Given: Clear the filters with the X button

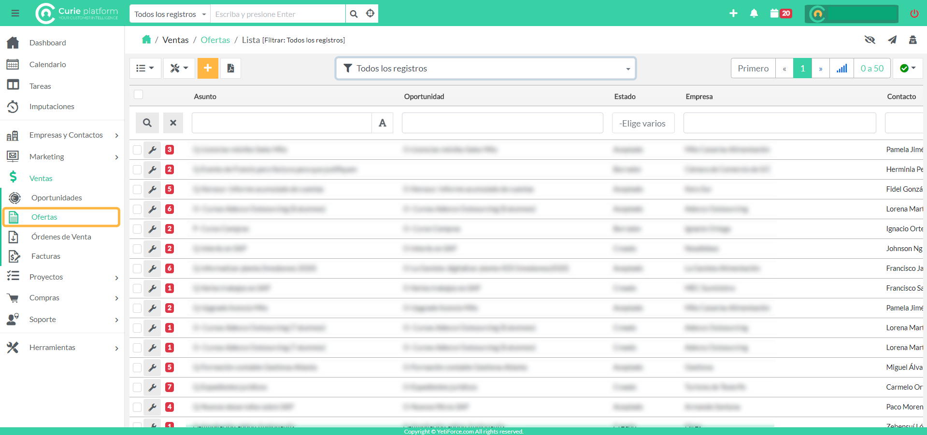Looking at the screenshot, I should point(173,123).
